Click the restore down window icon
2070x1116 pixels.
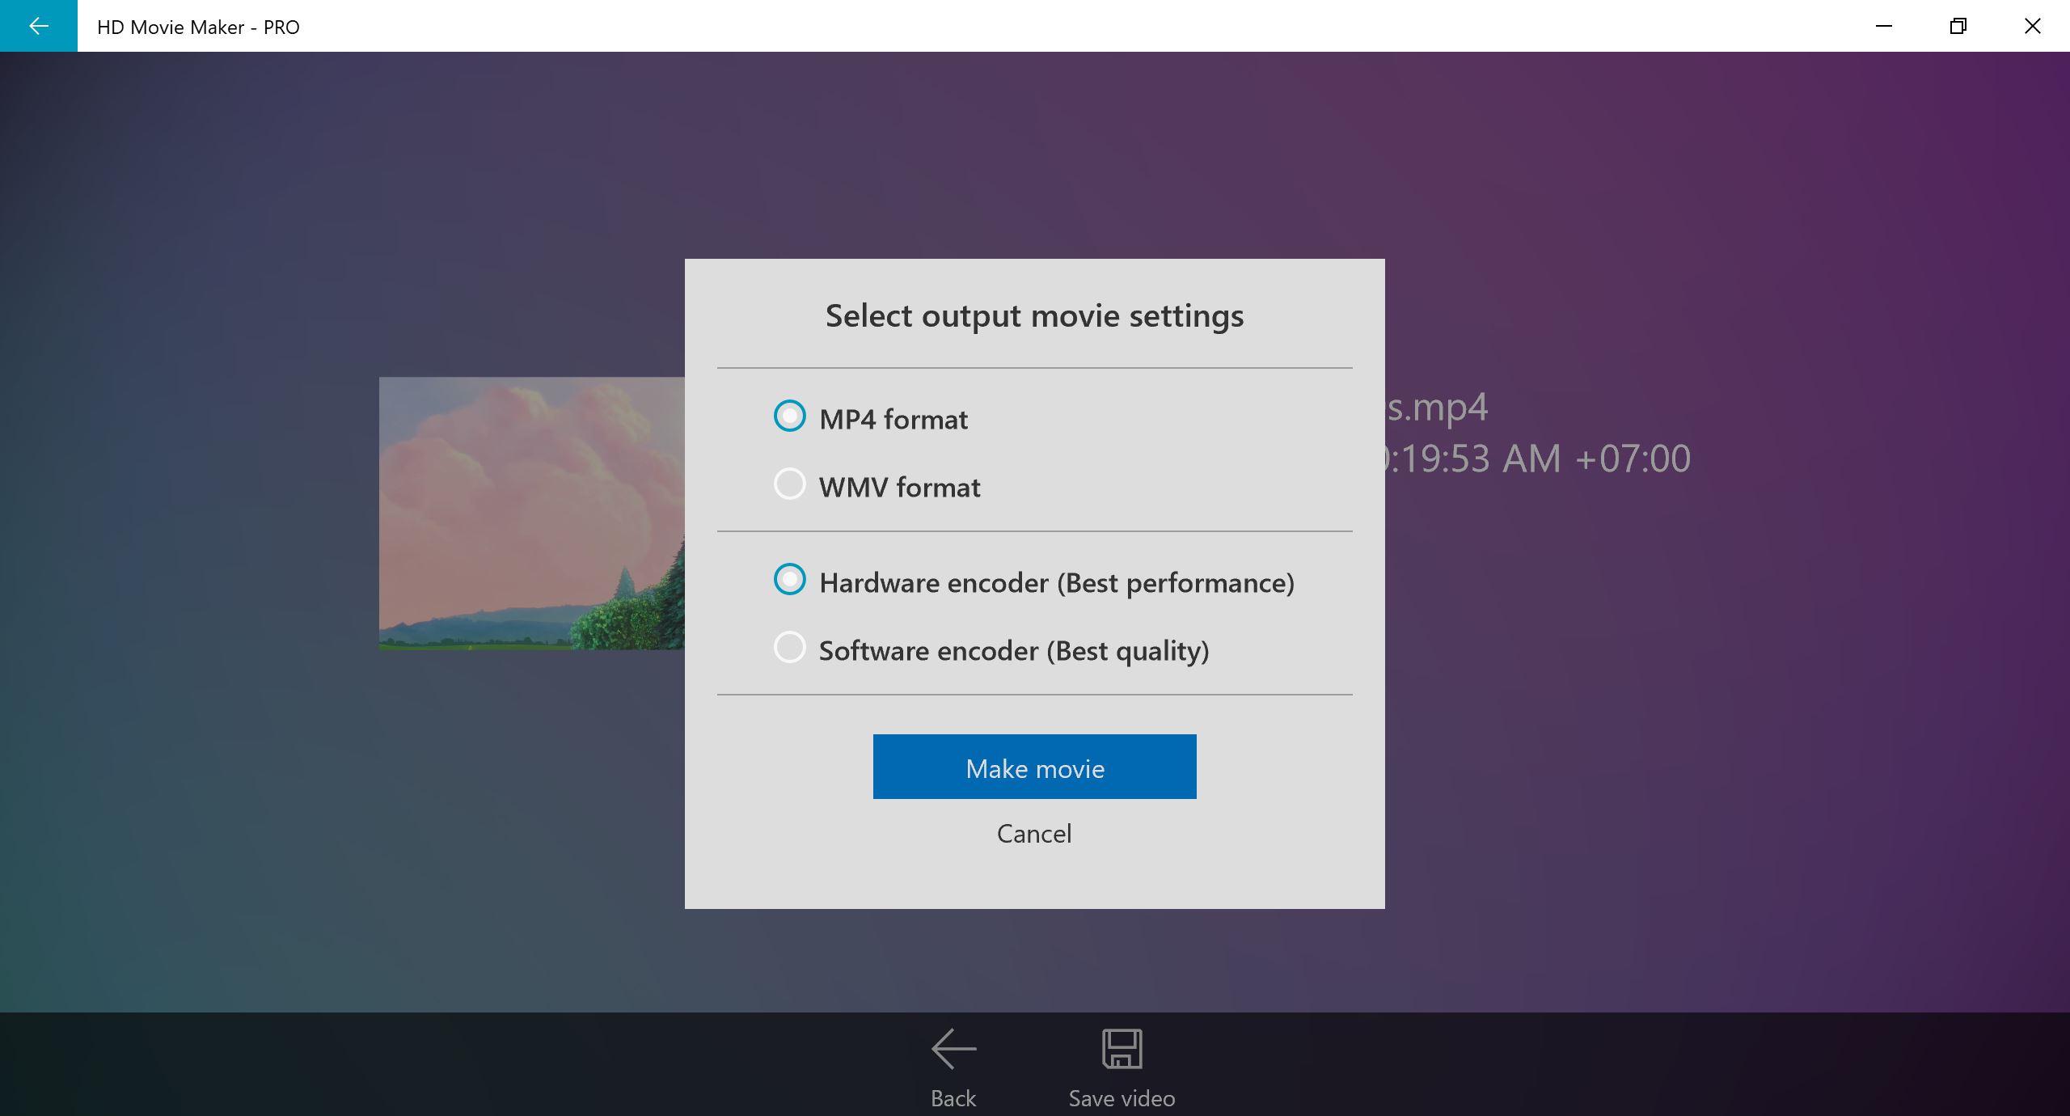1958,26
